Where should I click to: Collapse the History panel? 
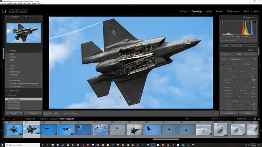point(7,96)
